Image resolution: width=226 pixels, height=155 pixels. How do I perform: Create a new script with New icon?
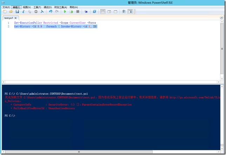5,12
